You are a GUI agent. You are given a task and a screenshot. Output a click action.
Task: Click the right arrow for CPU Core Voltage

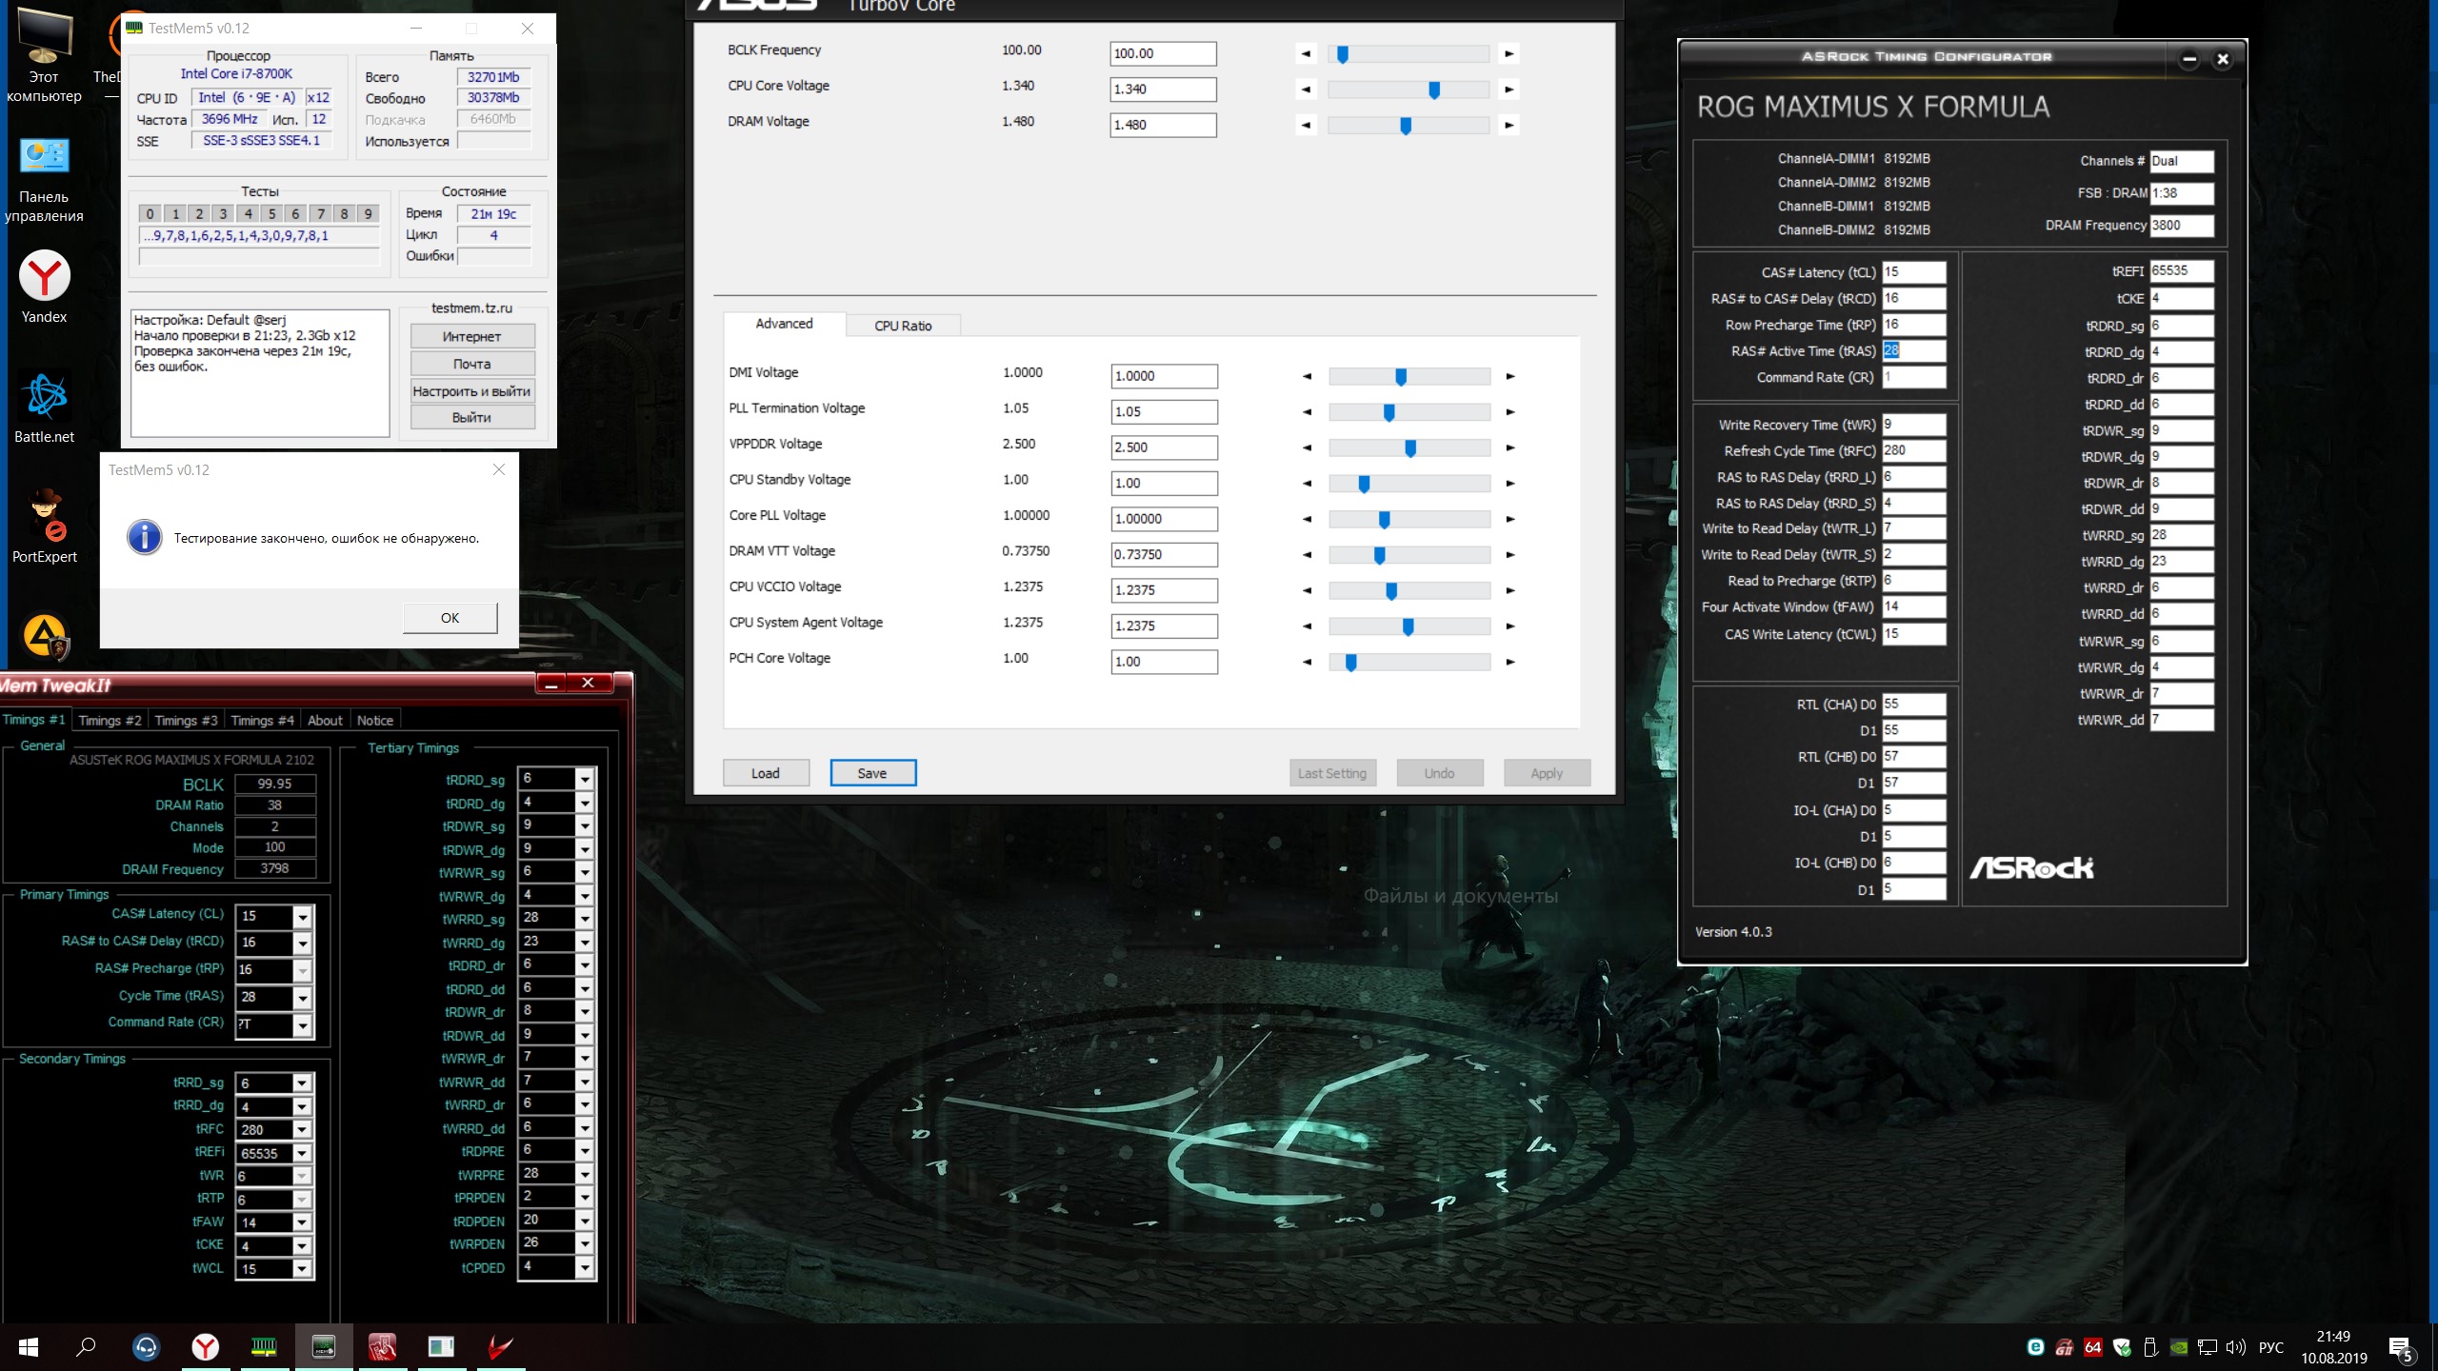(1509, 89)
